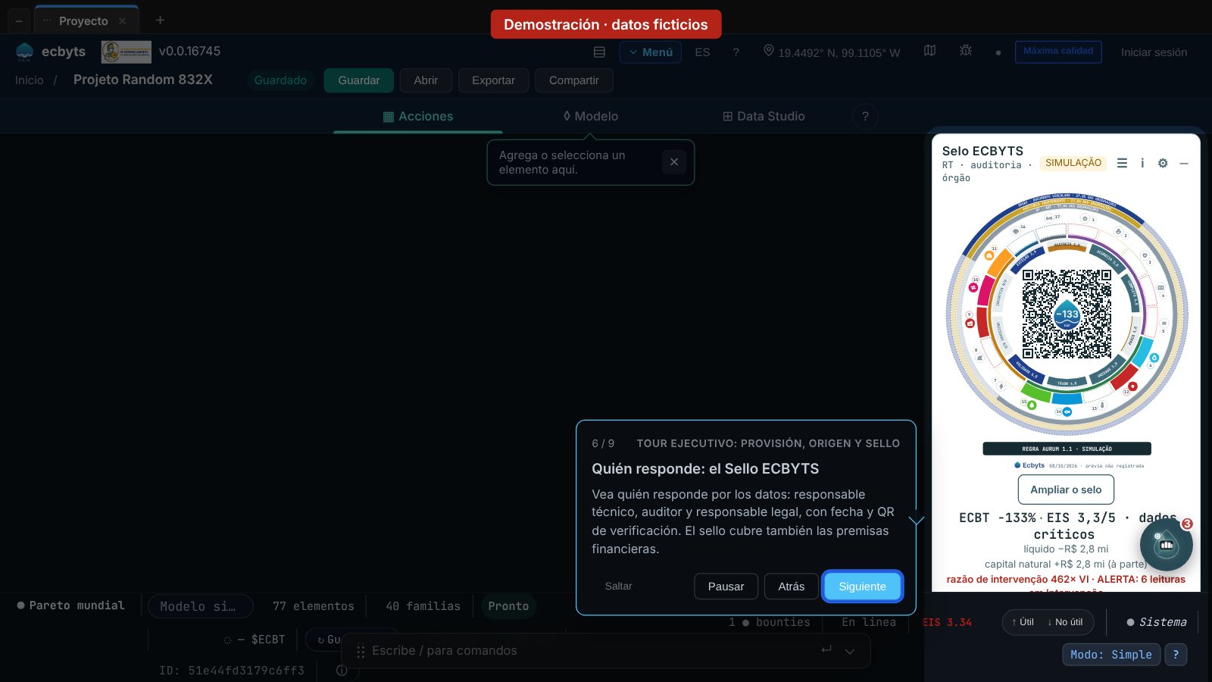Open the layout panel icon beside Menú
1212x682 pixels.
pyautogui.click(x=599, y=52)
